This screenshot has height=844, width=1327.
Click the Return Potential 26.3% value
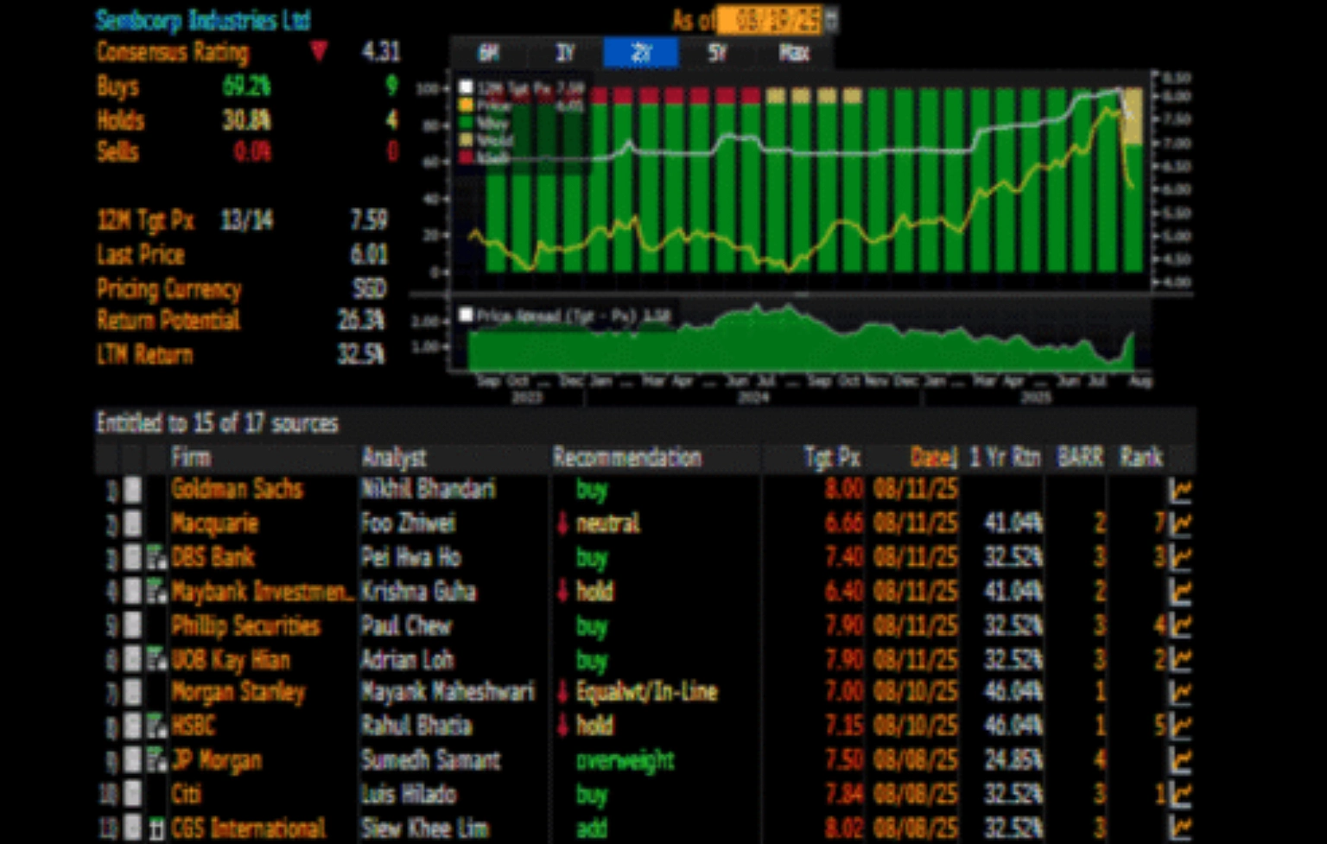(x=361, y=320)
